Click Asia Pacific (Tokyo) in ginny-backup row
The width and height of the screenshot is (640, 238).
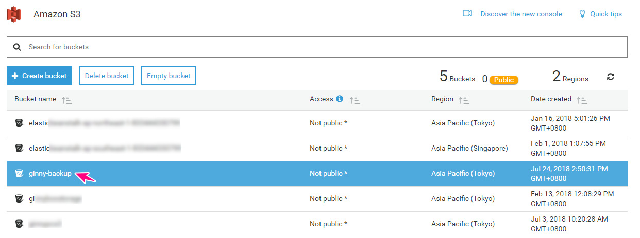pos(463,173)
